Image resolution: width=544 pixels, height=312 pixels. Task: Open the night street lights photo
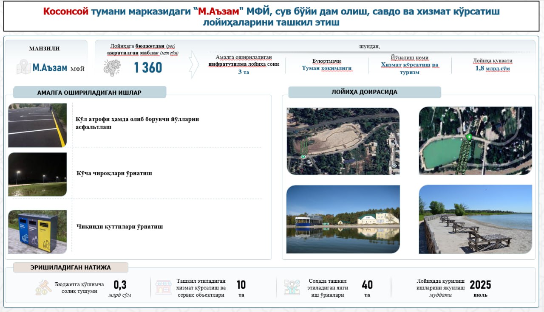pyautogui.click(x=37, y=174)
